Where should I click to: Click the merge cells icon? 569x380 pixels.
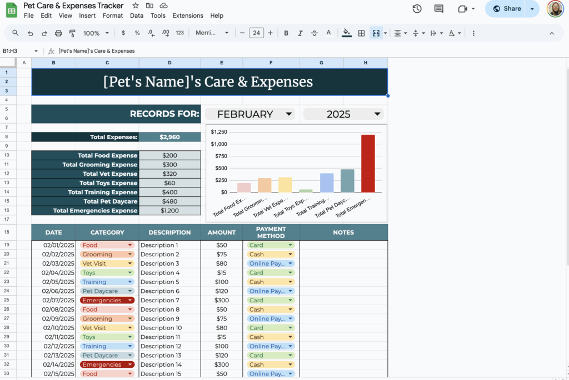coord(377,33)
